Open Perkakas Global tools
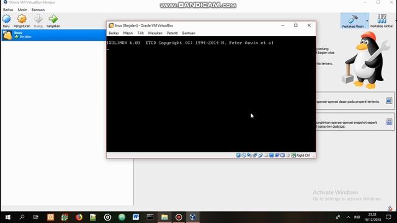Screen dimensions: 397x223 [381, 20]
